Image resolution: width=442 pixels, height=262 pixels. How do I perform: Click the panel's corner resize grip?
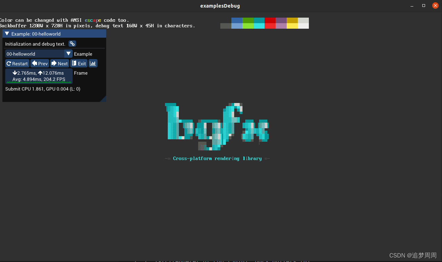pos(103,99)
